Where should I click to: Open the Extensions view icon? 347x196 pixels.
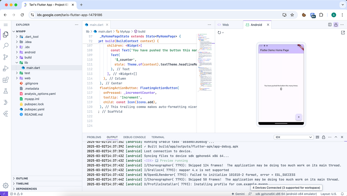[6, 80]
